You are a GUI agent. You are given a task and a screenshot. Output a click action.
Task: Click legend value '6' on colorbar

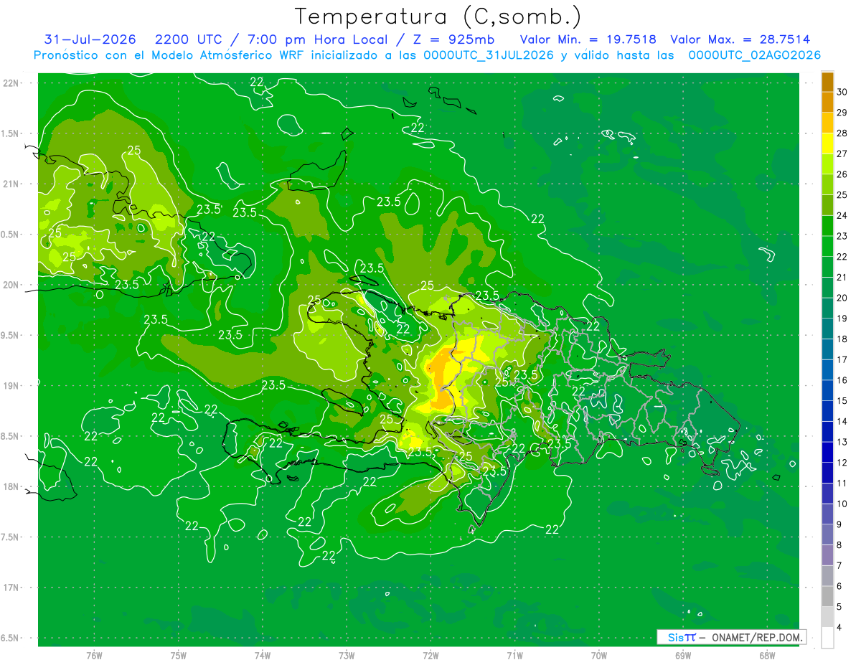(x=840, y=587)
